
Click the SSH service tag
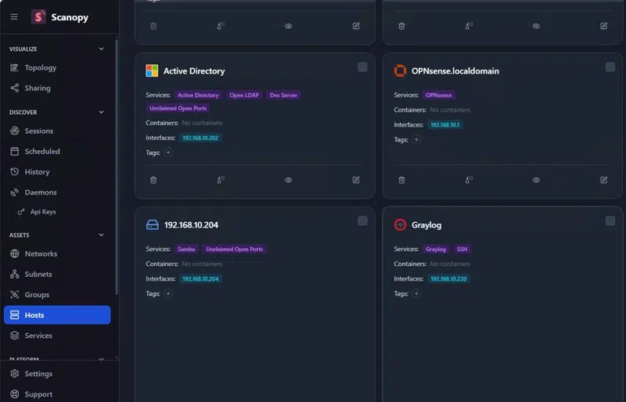tap(462, 249)
